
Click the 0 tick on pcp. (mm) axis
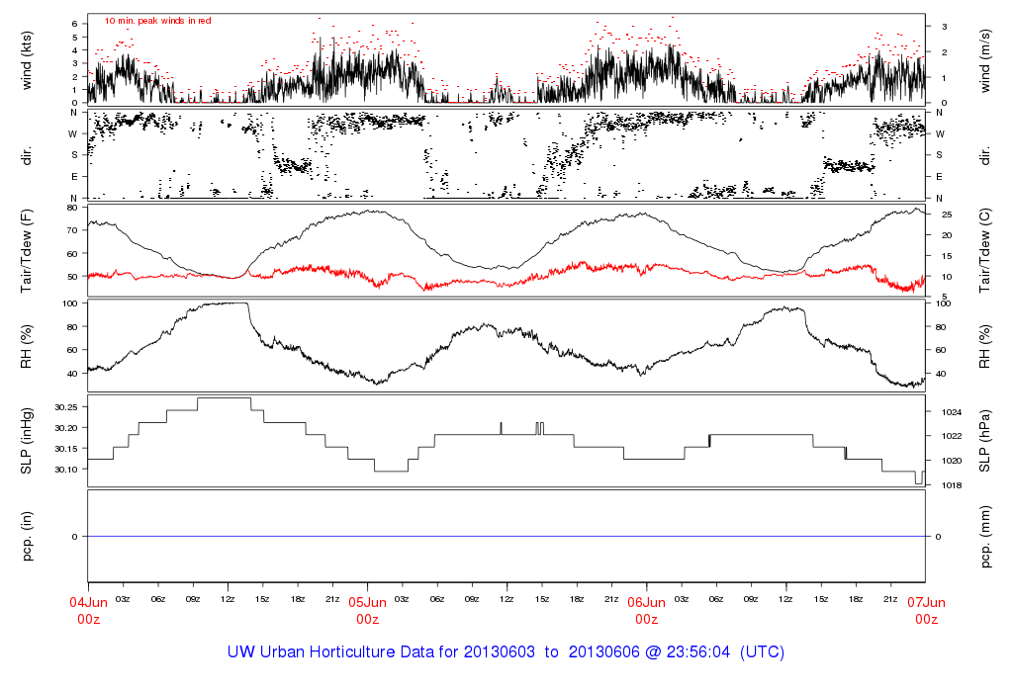[x=938, y=537]
